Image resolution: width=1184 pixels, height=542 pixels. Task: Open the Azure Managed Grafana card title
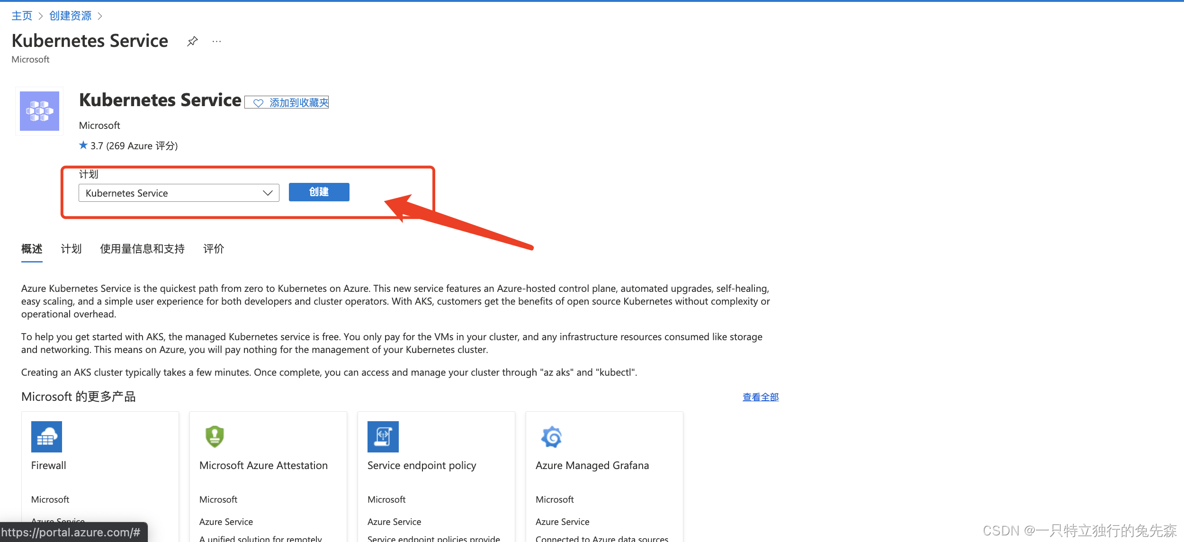point(592,465)
